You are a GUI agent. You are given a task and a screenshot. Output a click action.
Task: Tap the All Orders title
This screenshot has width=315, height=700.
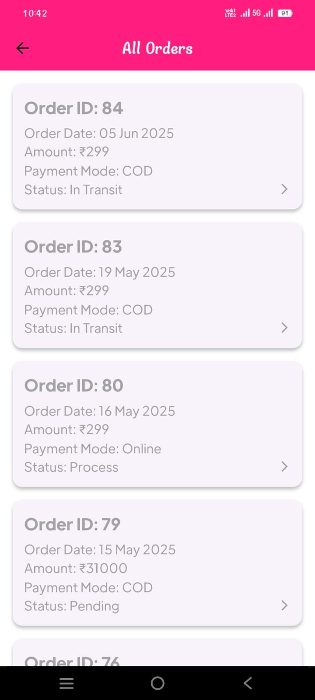pos(157,48)
